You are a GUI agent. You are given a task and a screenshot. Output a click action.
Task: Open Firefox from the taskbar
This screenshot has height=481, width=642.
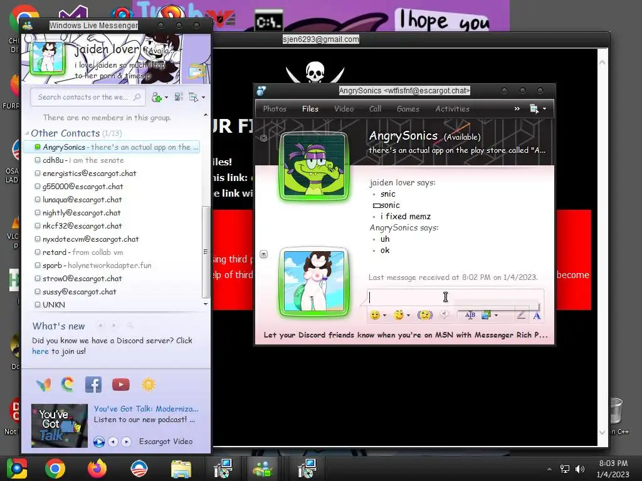tap(97, 468)
